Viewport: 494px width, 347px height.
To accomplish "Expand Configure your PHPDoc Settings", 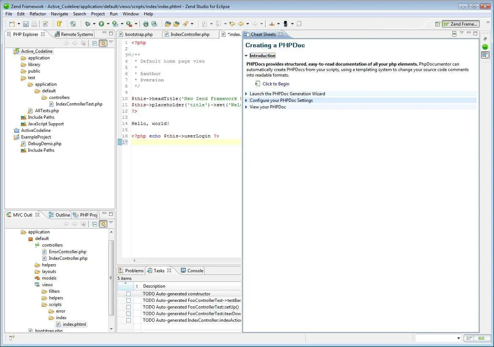I will coord(246,100).
